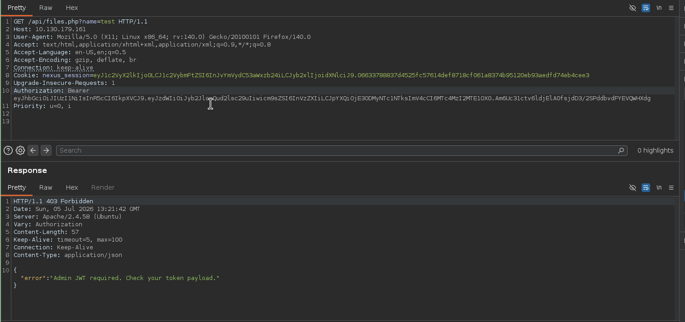Go to previous search match arrow
Screen dimensions: 685x322
(x=33, y=150)
